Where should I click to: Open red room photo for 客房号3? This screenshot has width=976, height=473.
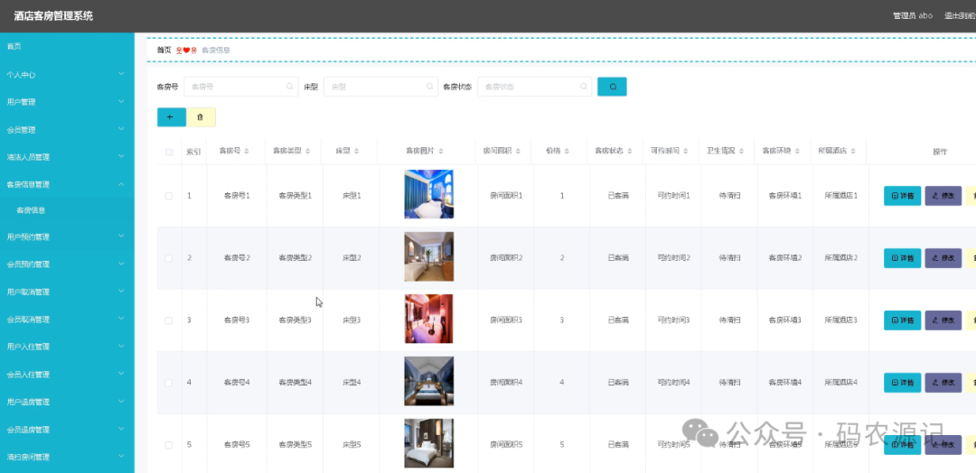[x=429, y=319]
